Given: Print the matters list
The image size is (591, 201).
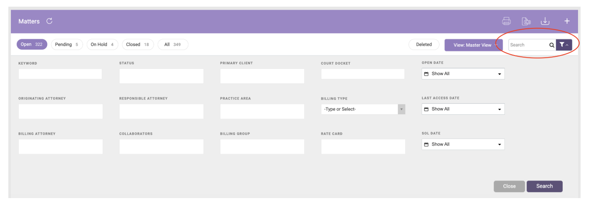Looking at the screenshot, I should point(506,21).
